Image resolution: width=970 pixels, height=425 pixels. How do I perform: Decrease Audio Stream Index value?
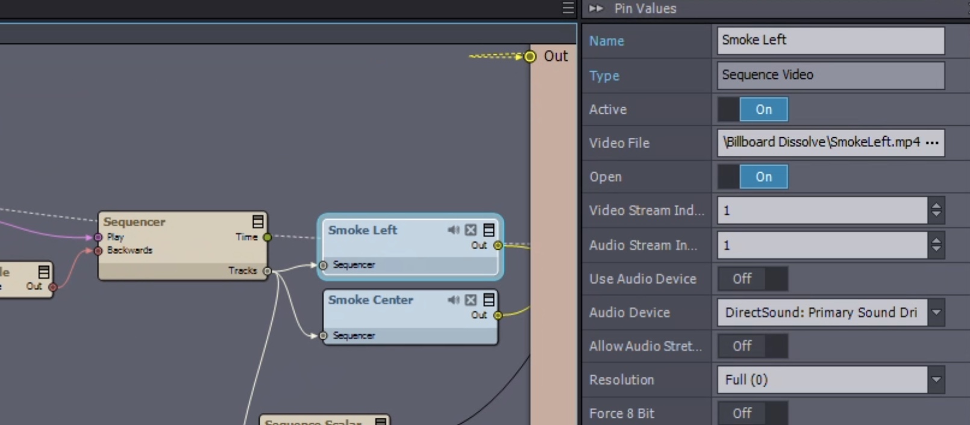(936, 251)
